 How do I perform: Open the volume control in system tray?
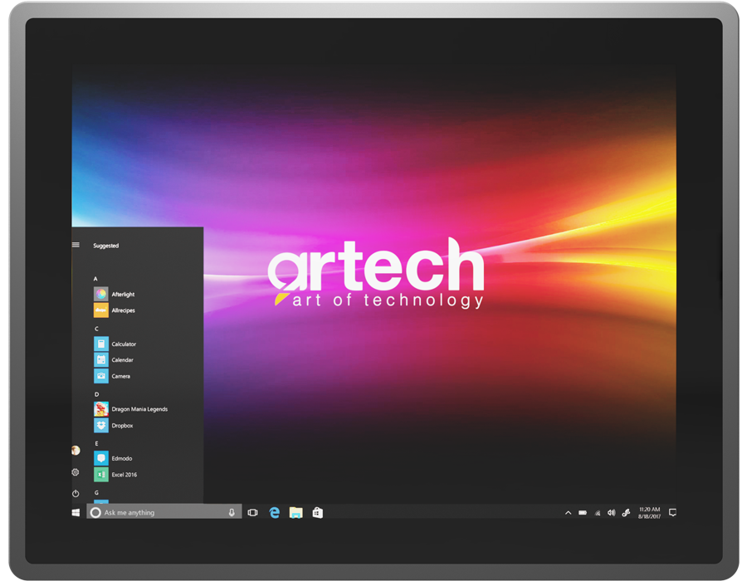(611, 513)
